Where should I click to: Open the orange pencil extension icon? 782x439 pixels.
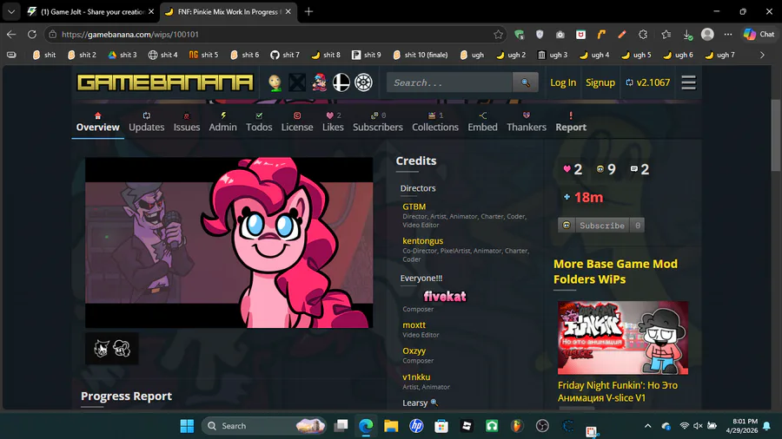pos(622,35)
